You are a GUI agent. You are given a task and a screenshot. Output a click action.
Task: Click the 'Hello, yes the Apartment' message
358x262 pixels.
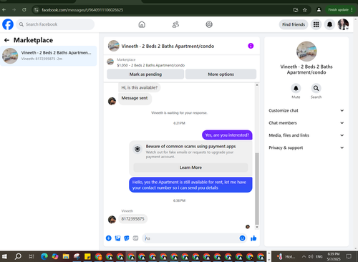click(190, 185)
